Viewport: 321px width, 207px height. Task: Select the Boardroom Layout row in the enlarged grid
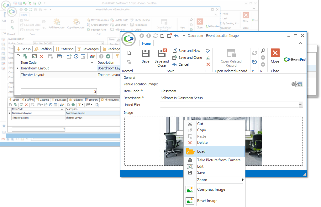point(70,68)
